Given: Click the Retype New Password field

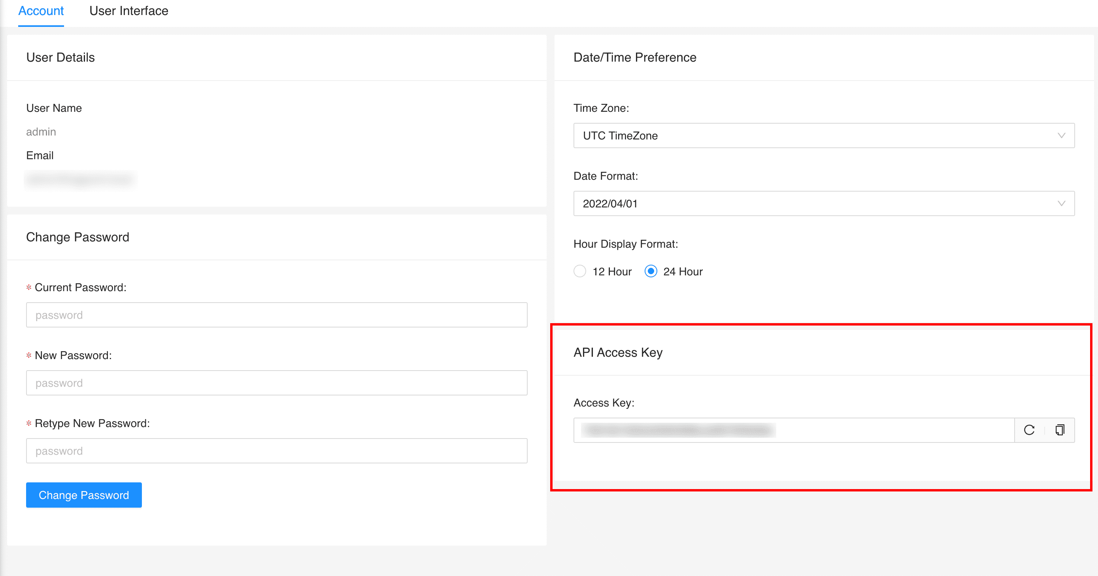Looking at the screenshot, I should point(277,451).
